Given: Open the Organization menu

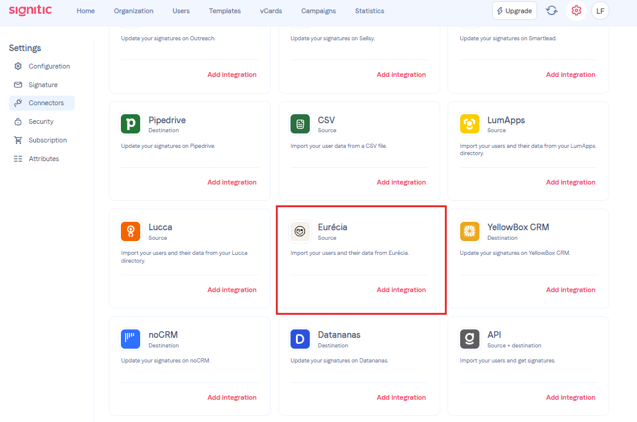Looking at the screenshot, I should (x=134, y=11).
